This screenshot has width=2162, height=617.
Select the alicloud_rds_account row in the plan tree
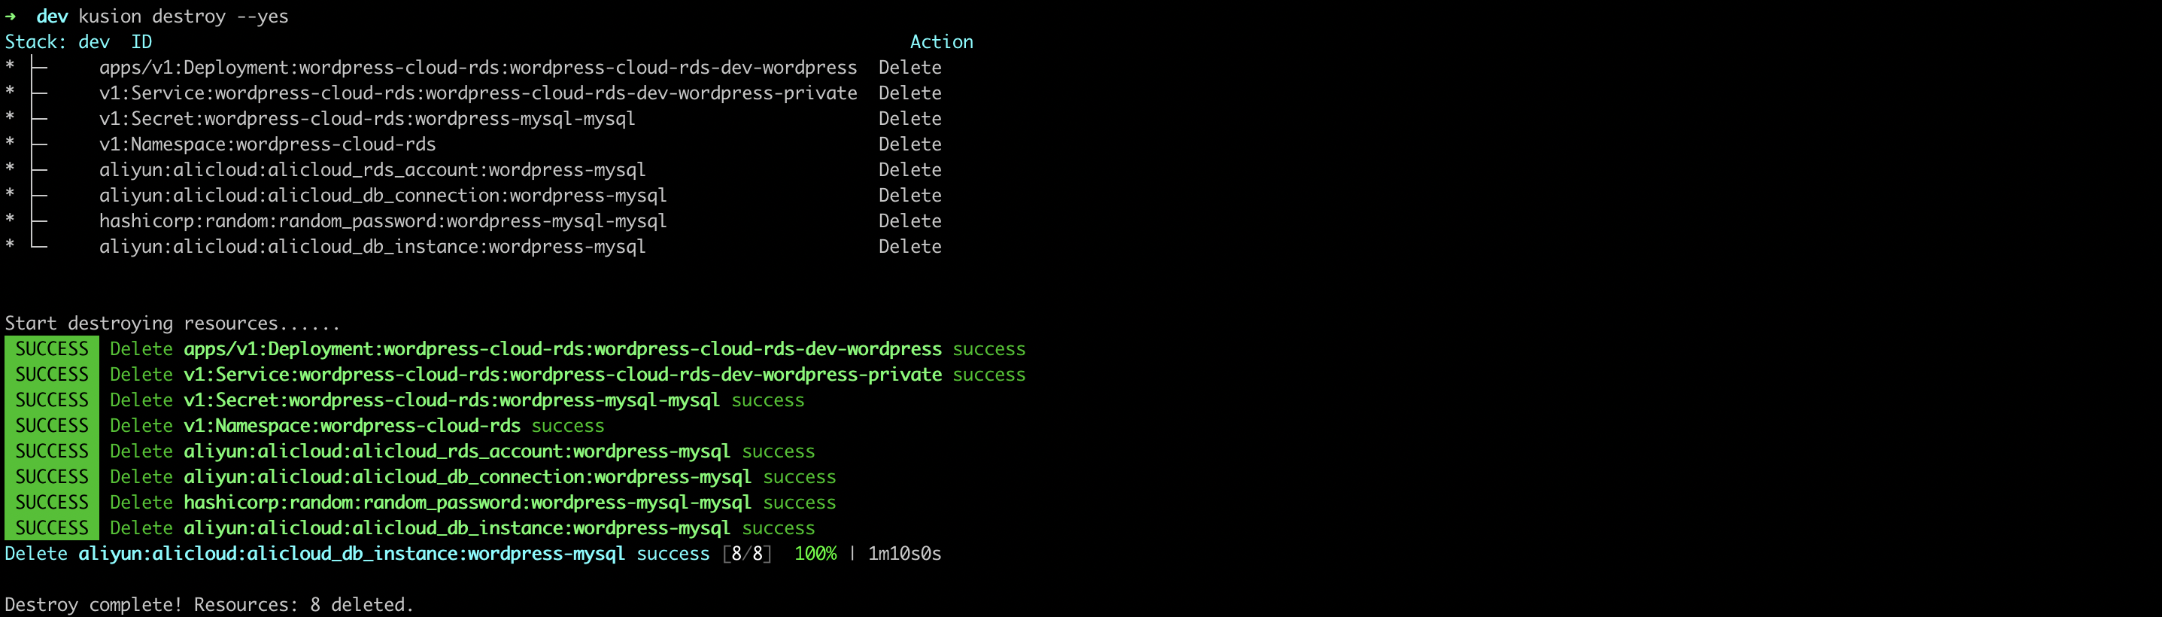point(372,170)
